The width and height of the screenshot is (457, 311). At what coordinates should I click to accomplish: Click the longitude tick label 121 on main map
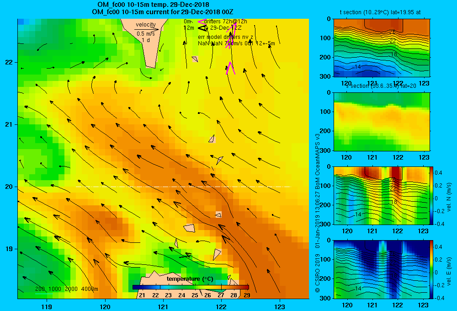pyautogui.click(x=163, y=306)
